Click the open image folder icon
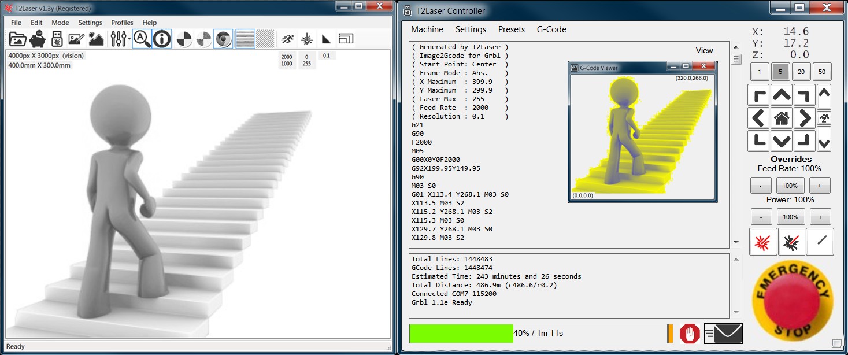The height and width of the screenshot is (355, 848). pyautogui.click(x=17, y=39)
